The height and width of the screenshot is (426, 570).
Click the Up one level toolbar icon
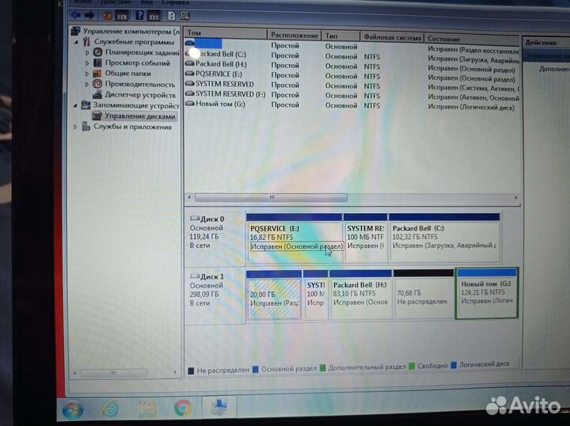pyautogui.click(x=108, y=16)
